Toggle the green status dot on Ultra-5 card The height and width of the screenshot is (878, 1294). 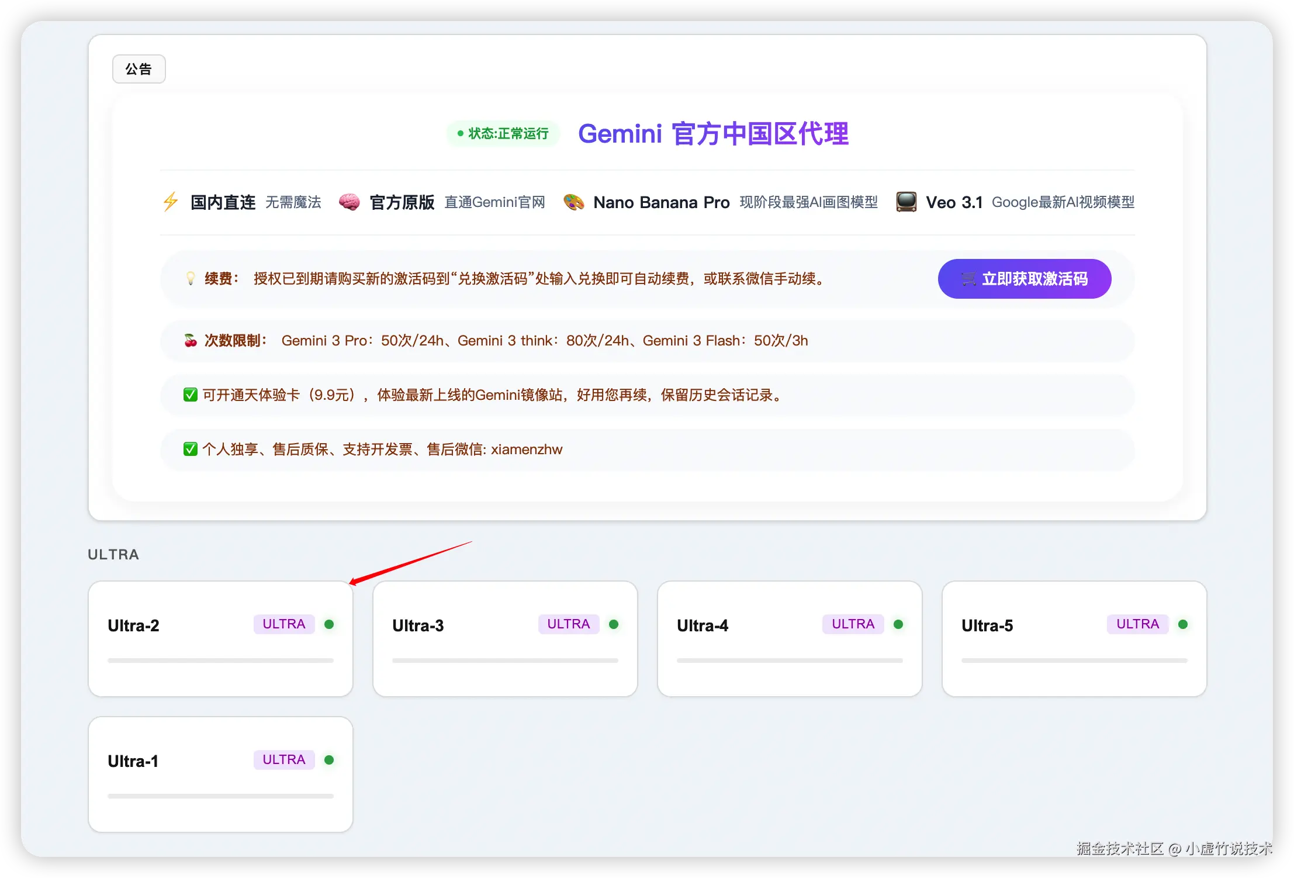point(1184,624)
